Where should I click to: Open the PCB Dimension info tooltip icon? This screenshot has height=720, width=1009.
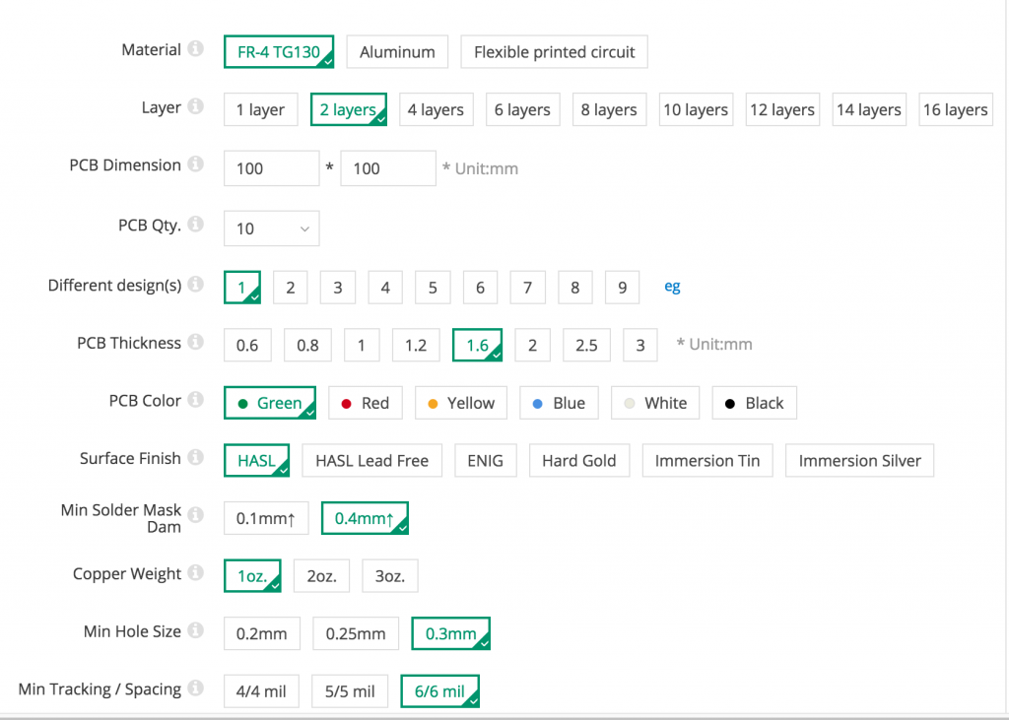click(196, 164)
